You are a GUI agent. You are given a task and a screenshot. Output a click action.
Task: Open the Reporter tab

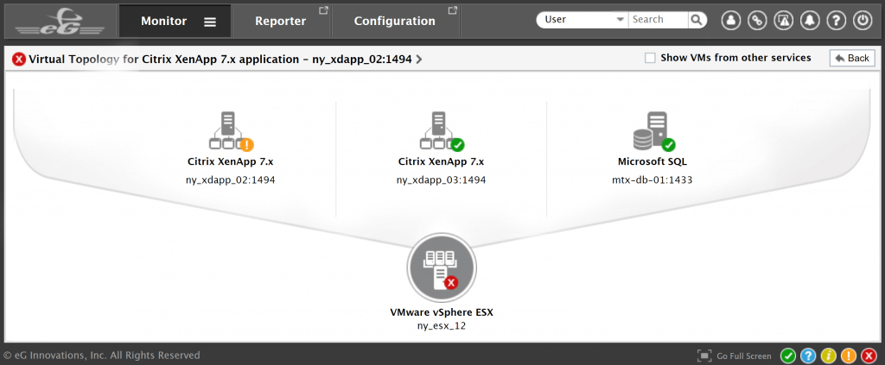(x=281, y=22)
